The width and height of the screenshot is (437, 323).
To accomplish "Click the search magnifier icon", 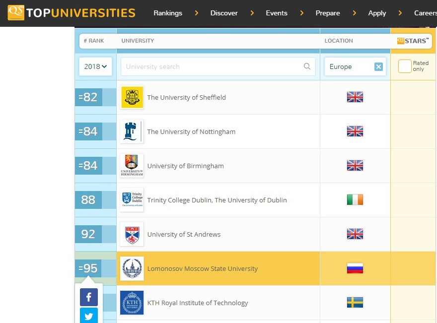I will [x=307, y=66].
